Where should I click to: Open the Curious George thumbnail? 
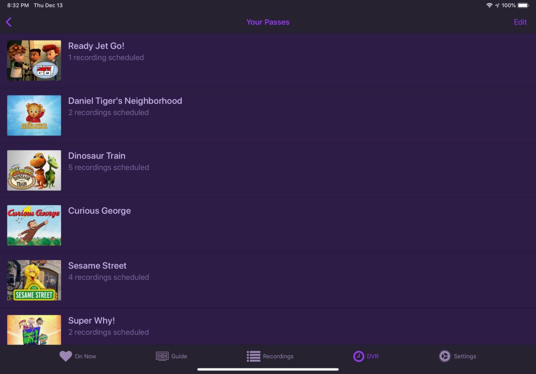coord(34,225)
